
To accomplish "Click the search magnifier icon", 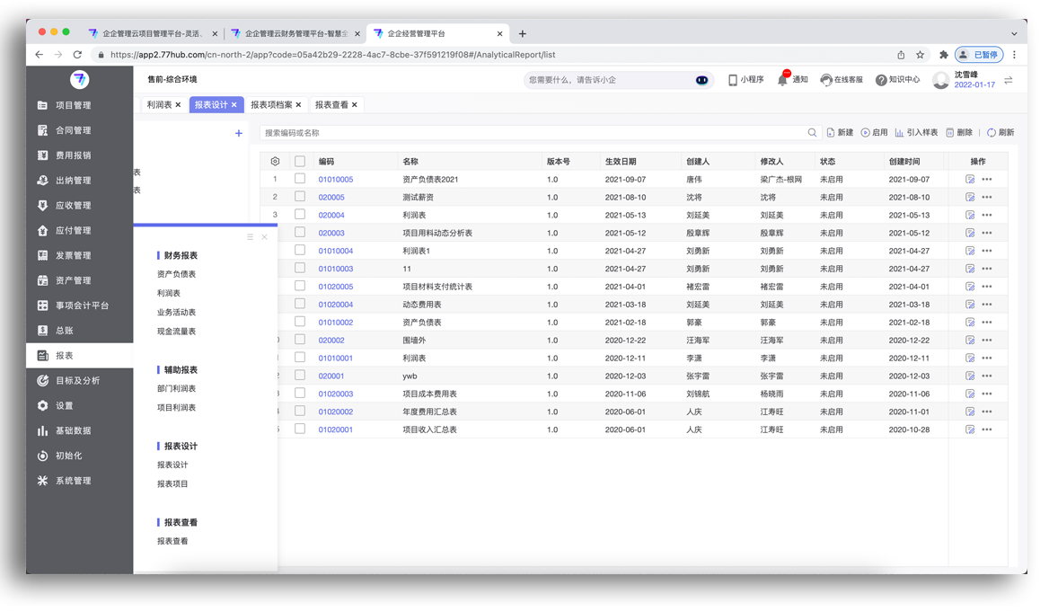I will point(812,132).
